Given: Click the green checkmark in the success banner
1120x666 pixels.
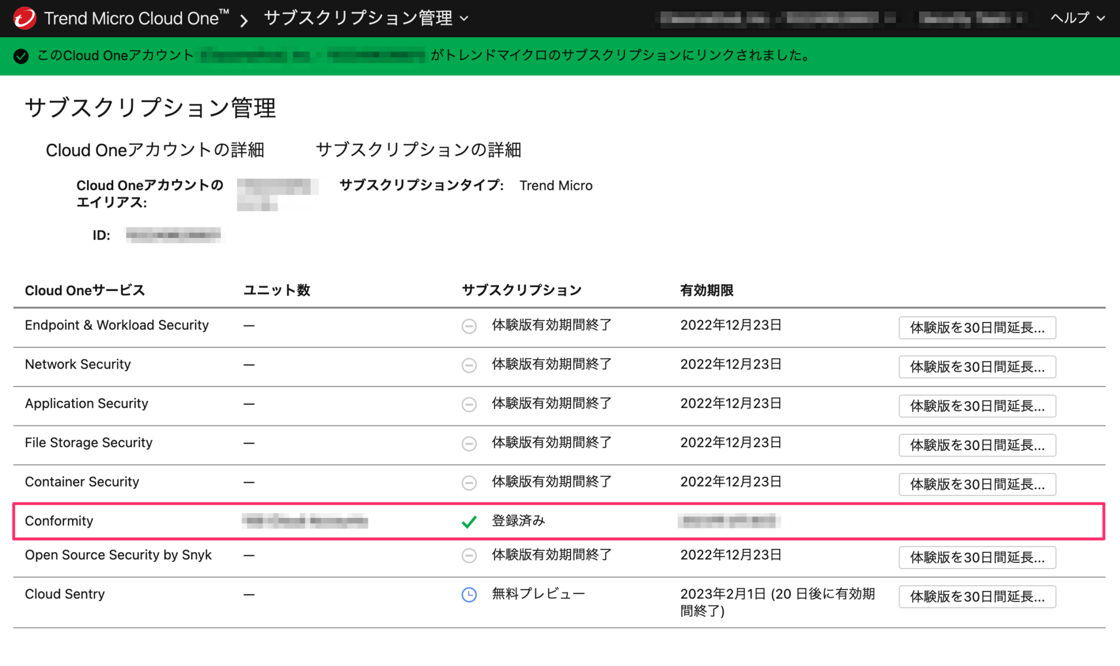Looking at the screenshot, I should [21, 55].
